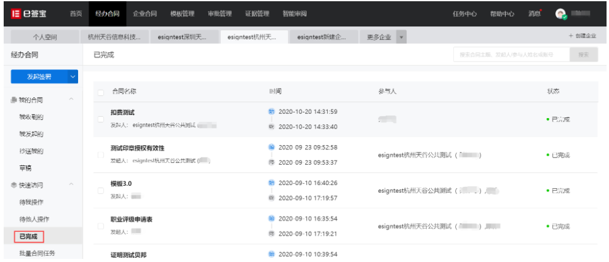This screenshot has height=262, width=609.
Task: Open the 测试印章授权有效性 contract
Action: tap(138, 148)
